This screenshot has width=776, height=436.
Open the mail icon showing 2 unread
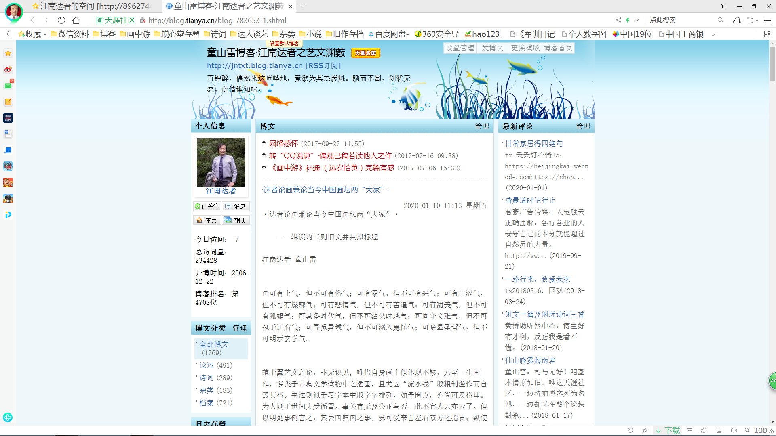[x=8, y=86]
